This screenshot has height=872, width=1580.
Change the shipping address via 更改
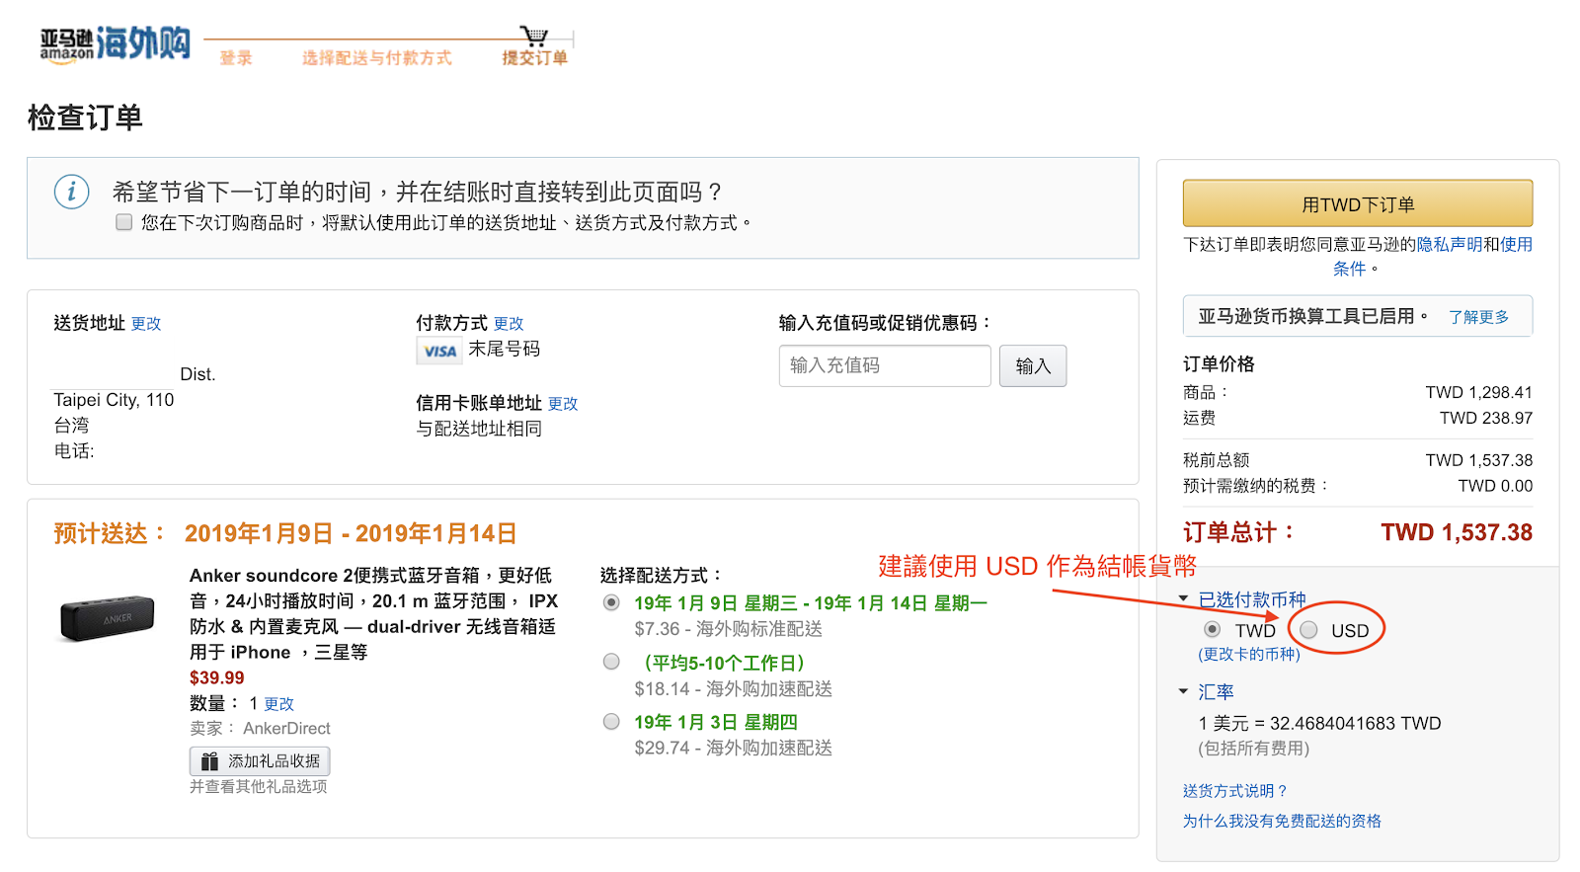coord(146,324)
